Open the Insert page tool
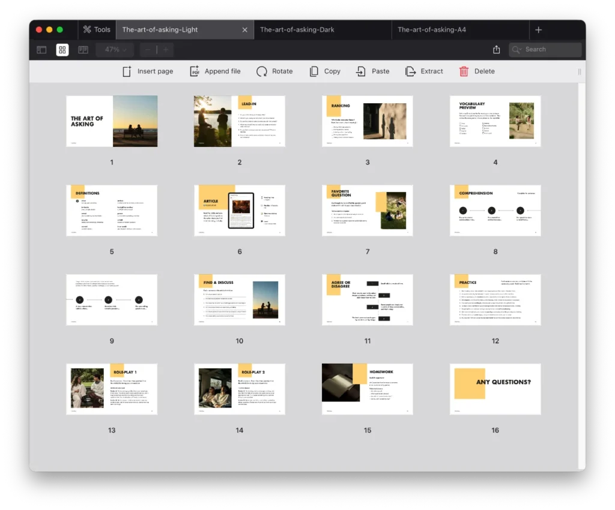Viewport: 615px width, 510px height. point(147,71)
